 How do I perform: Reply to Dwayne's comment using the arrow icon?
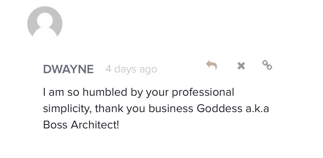point(211,65)
